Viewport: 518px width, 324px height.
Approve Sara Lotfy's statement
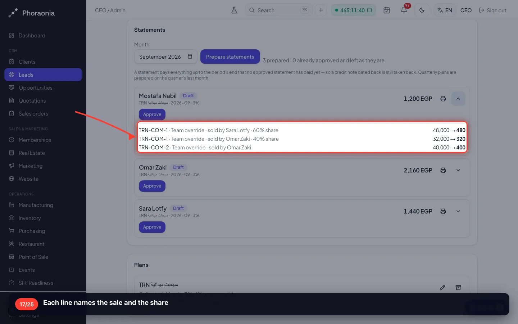(x=152, y=227)
